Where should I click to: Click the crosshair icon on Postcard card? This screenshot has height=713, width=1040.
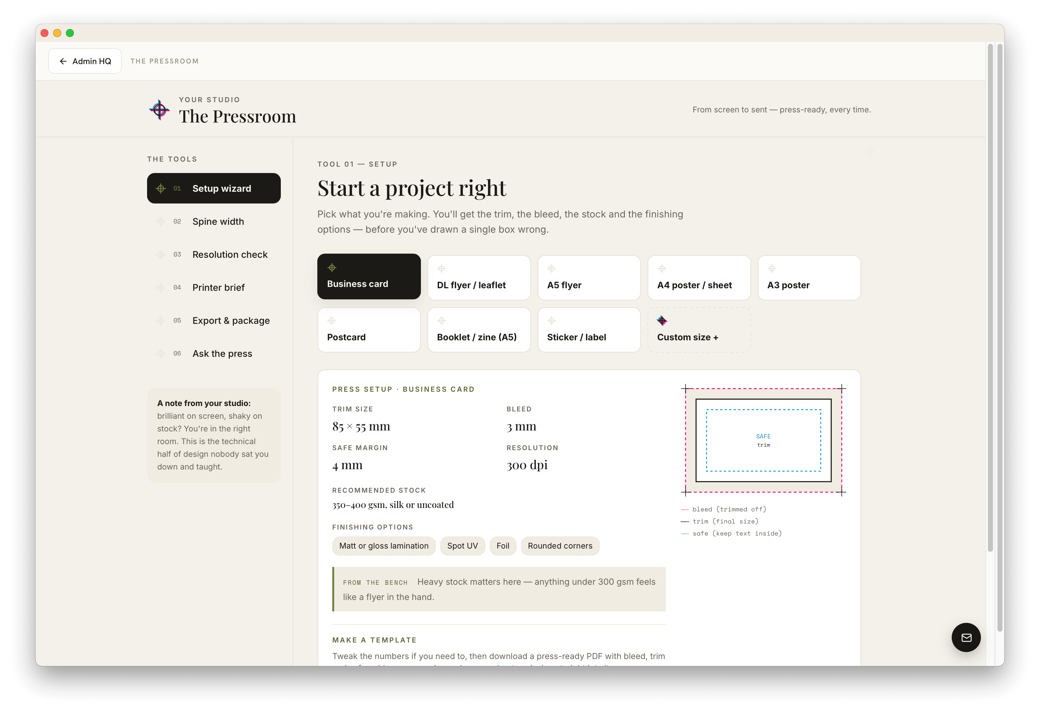[x=332, y=321]
